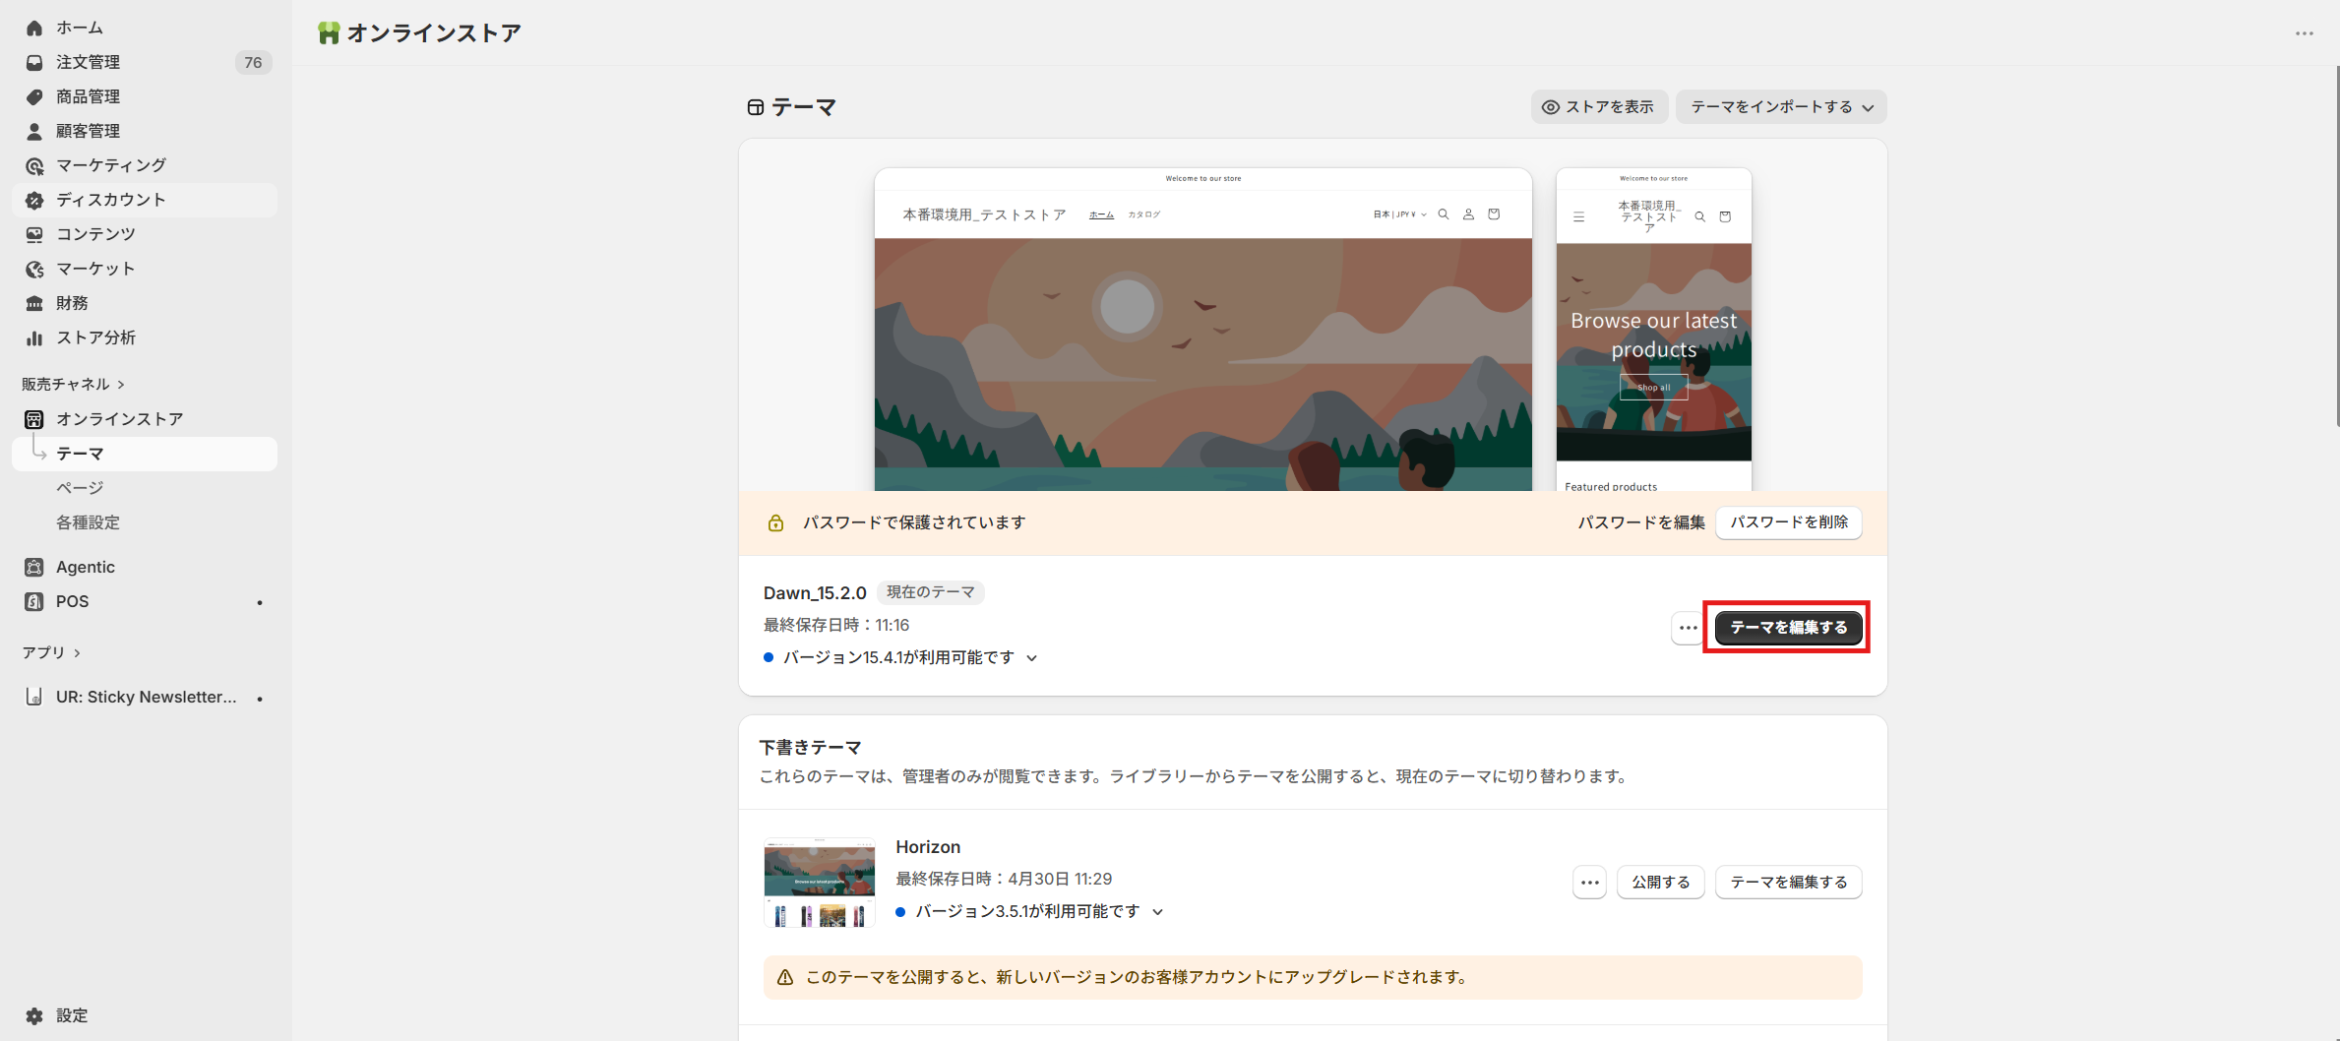This screenshot has width=2340, height=1041.
Task: Click the page vertical scrollbar
Action: pyautogui.click(x=2336, y=246)
